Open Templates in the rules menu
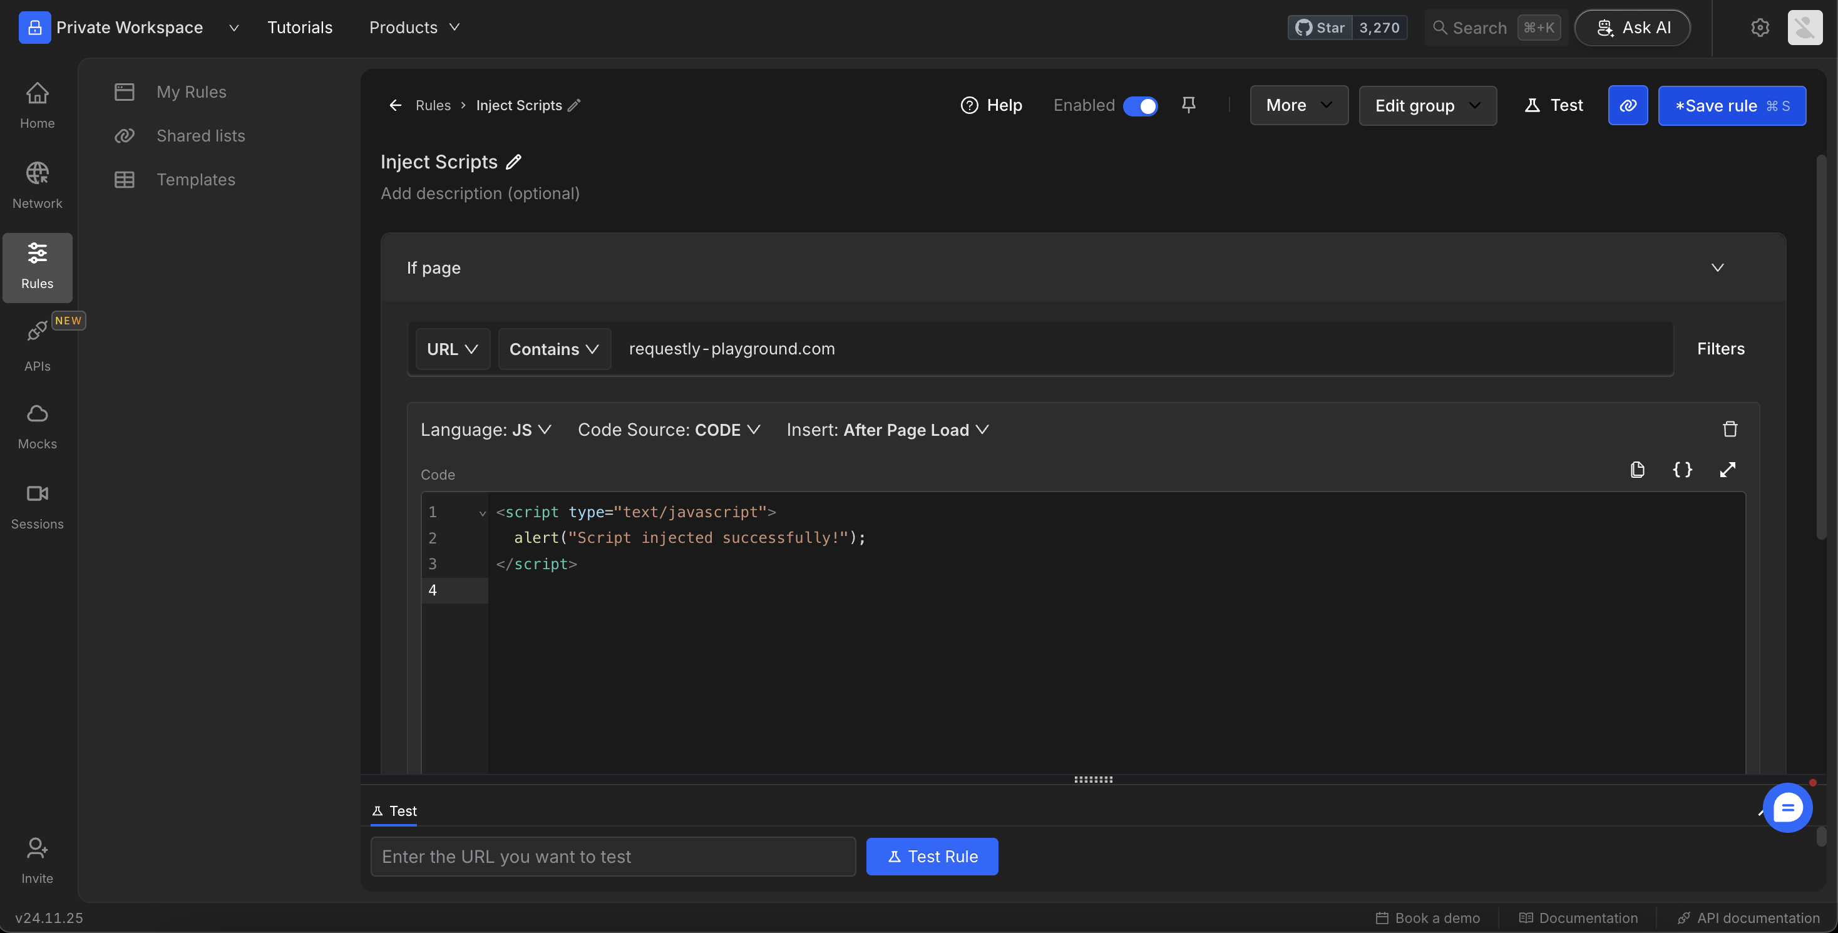This screenshot has width=1838, height=933. click(195, 179)
